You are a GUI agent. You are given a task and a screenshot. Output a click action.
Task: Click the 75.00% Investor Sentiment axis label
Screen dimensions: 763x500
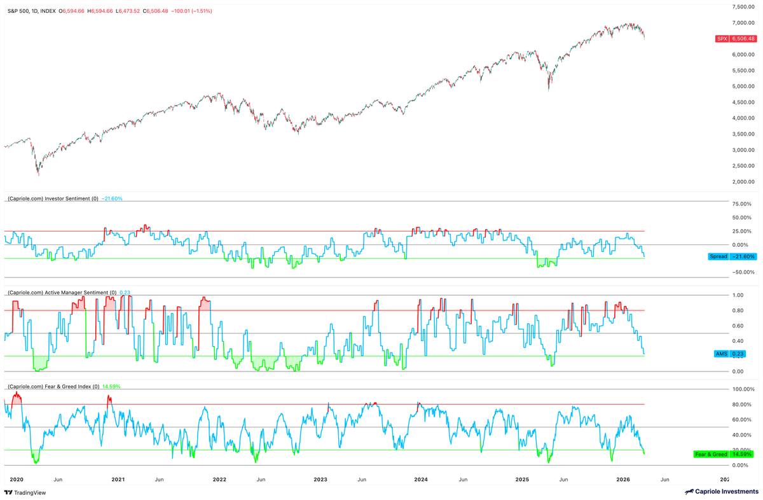coord(743,204)
